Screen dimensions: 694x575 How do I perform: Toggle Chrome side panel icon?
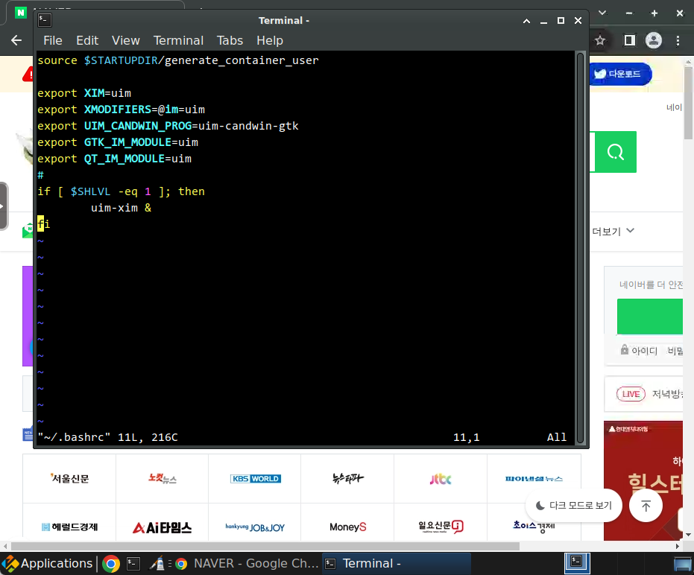[x=629, y=41]
